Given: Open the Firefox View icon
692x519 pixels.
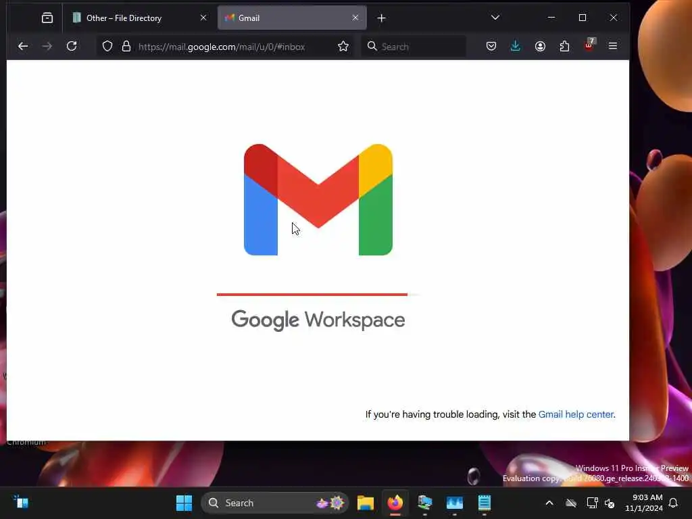Looking at the screenshot, I should pyautogui.click(x=47, y=18).
